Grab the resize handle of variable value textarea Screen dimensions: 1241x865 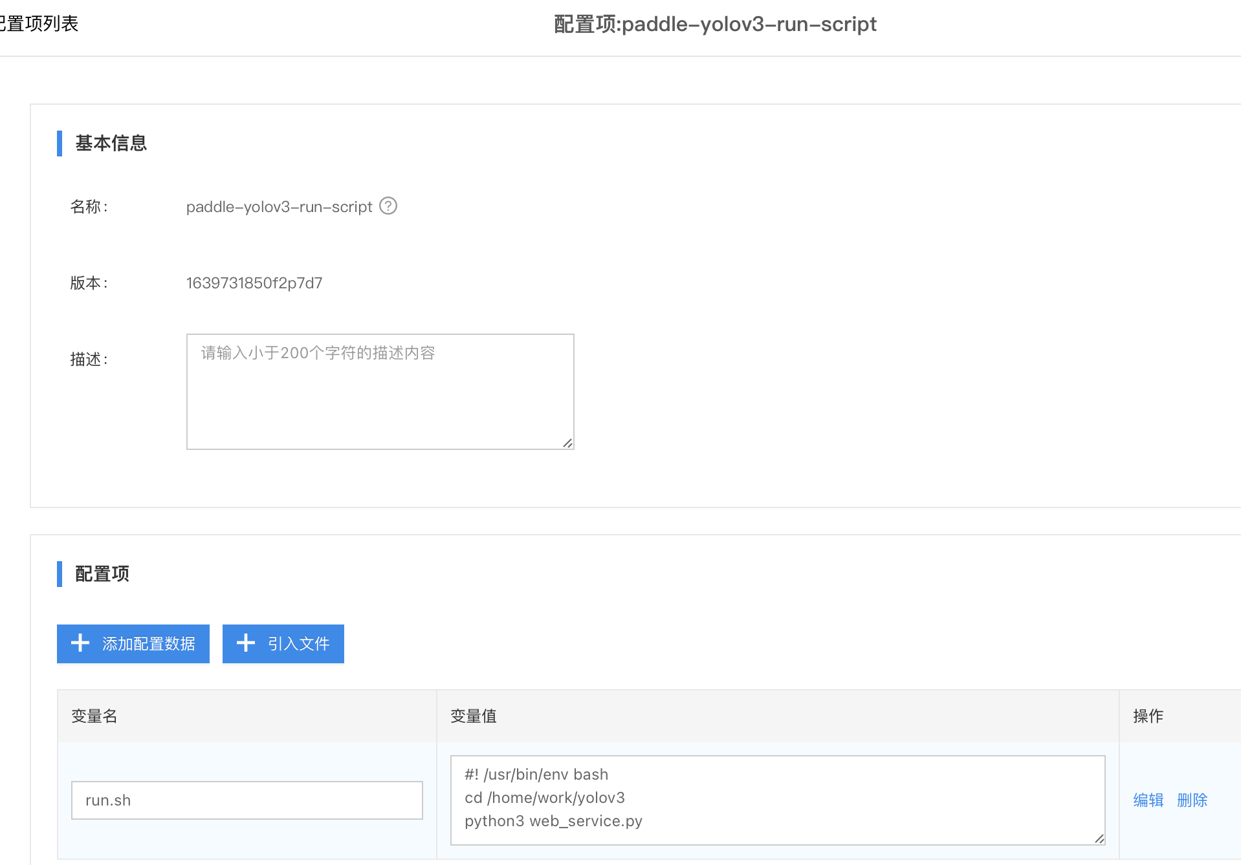click(1099, 838)
